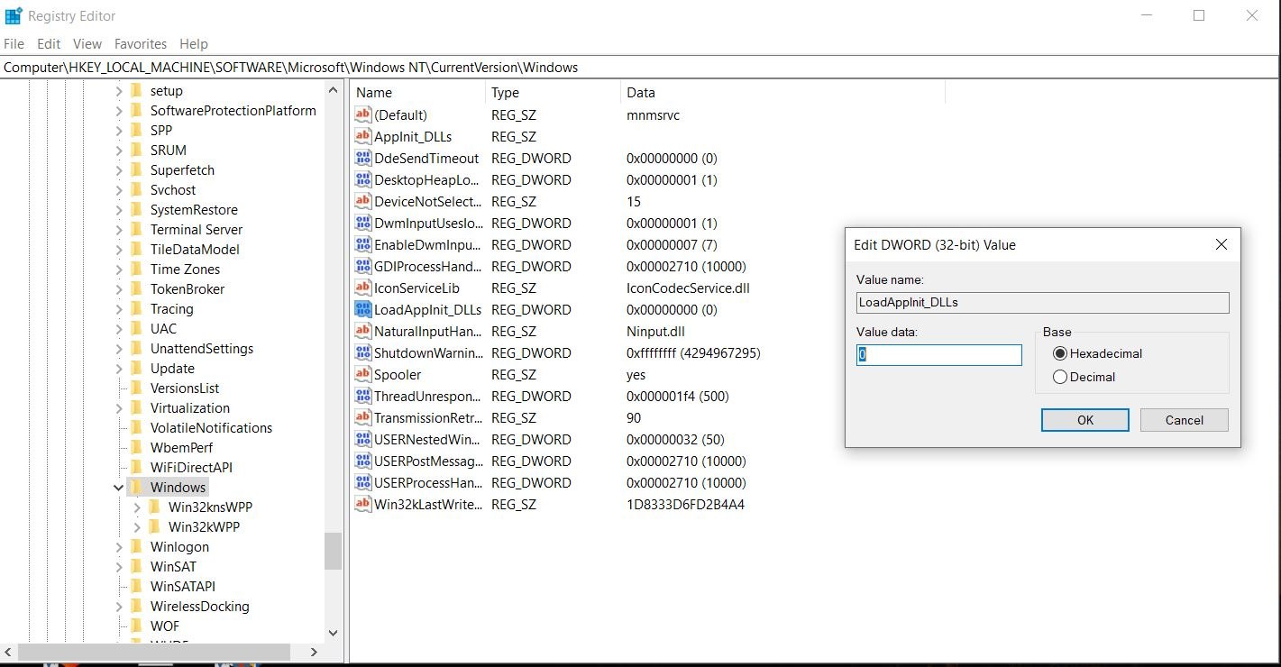Click the string icon beside Win32kLastWrite... entry
1281x667 pixels.
point(363,504)
